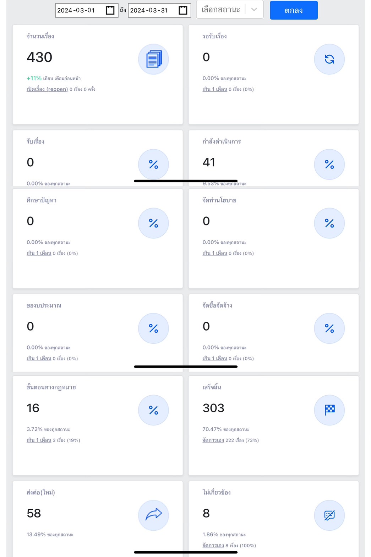The image size is (371, 557).
Task: Expand the status dropdown chevron arrow
Action: 254,10
